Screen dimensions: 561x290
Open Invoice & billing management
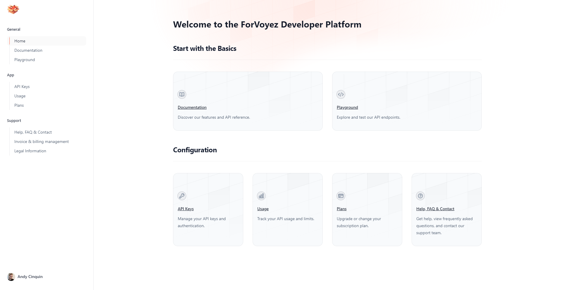click(x=42, y=141)
